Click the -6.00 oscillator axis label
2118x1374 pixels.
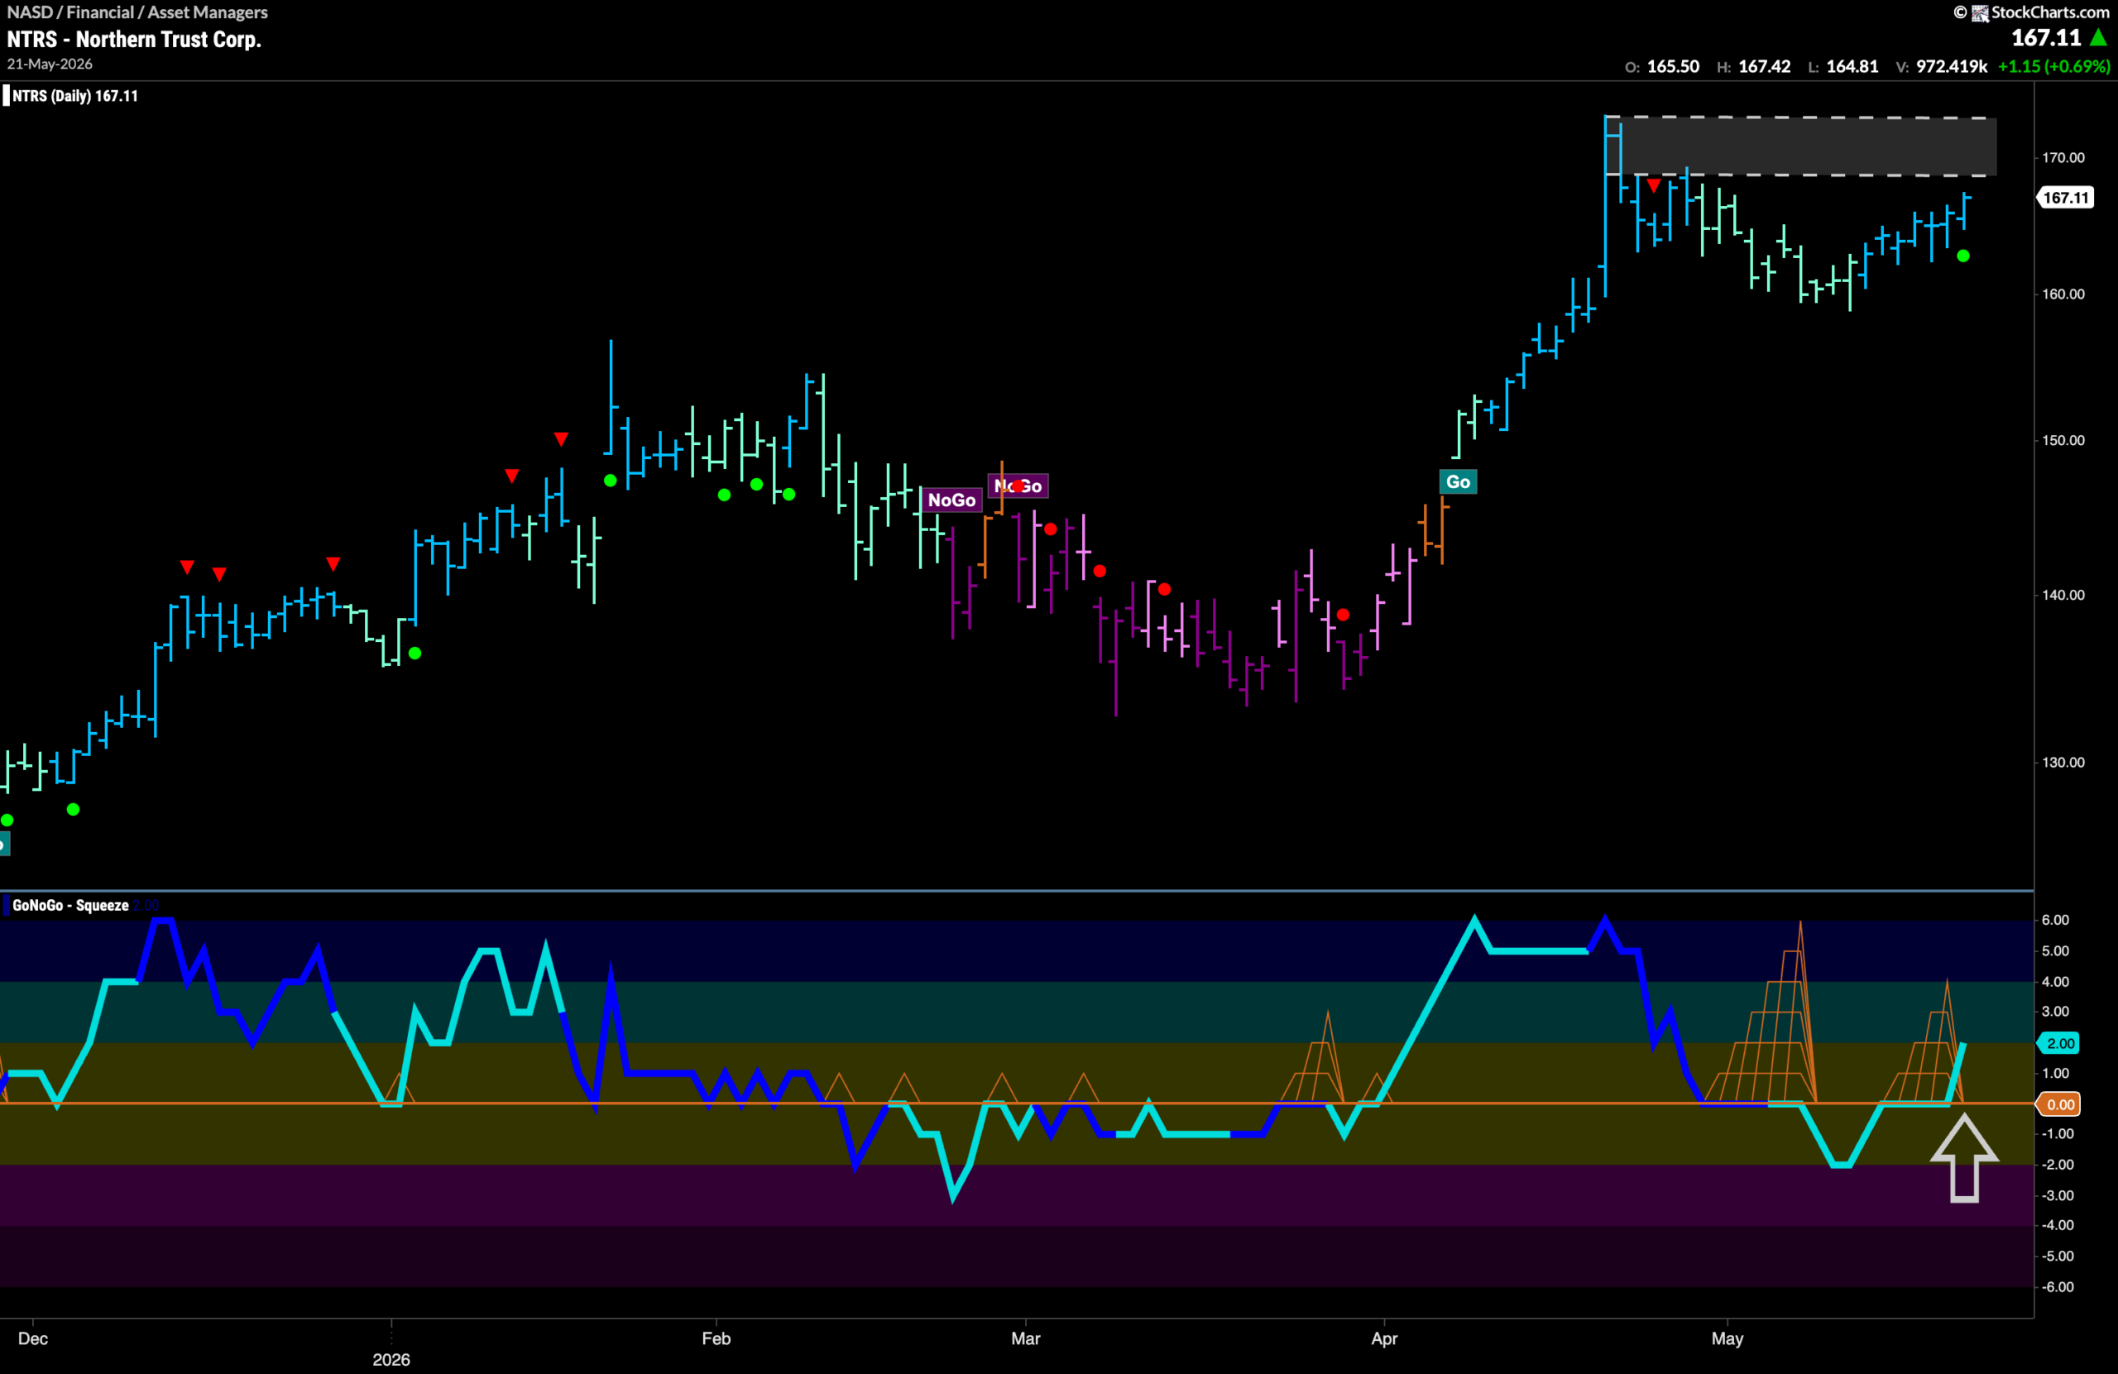[2058, 1287]
